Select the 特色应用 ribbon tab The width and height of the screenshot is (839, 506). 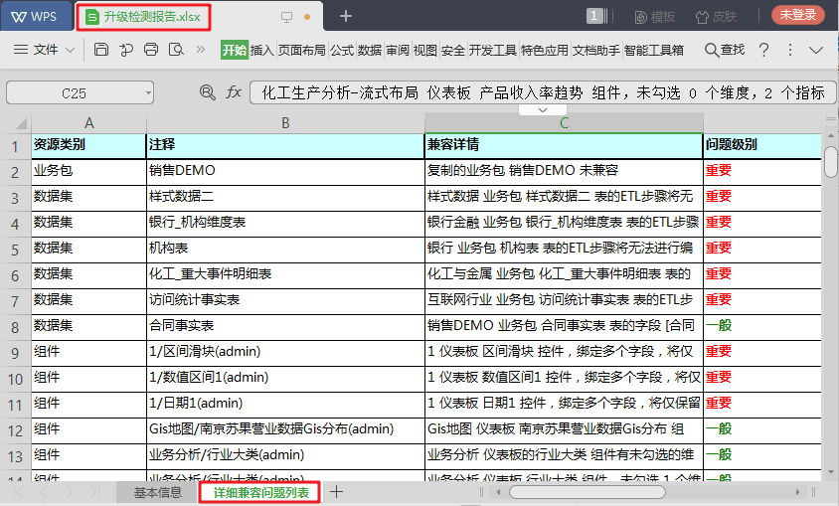[545, 51]
